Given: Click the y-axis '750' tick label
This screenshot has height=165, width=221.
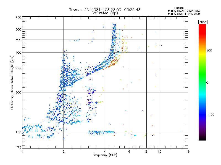Looking at the screenshot, I should click(19, 17).
